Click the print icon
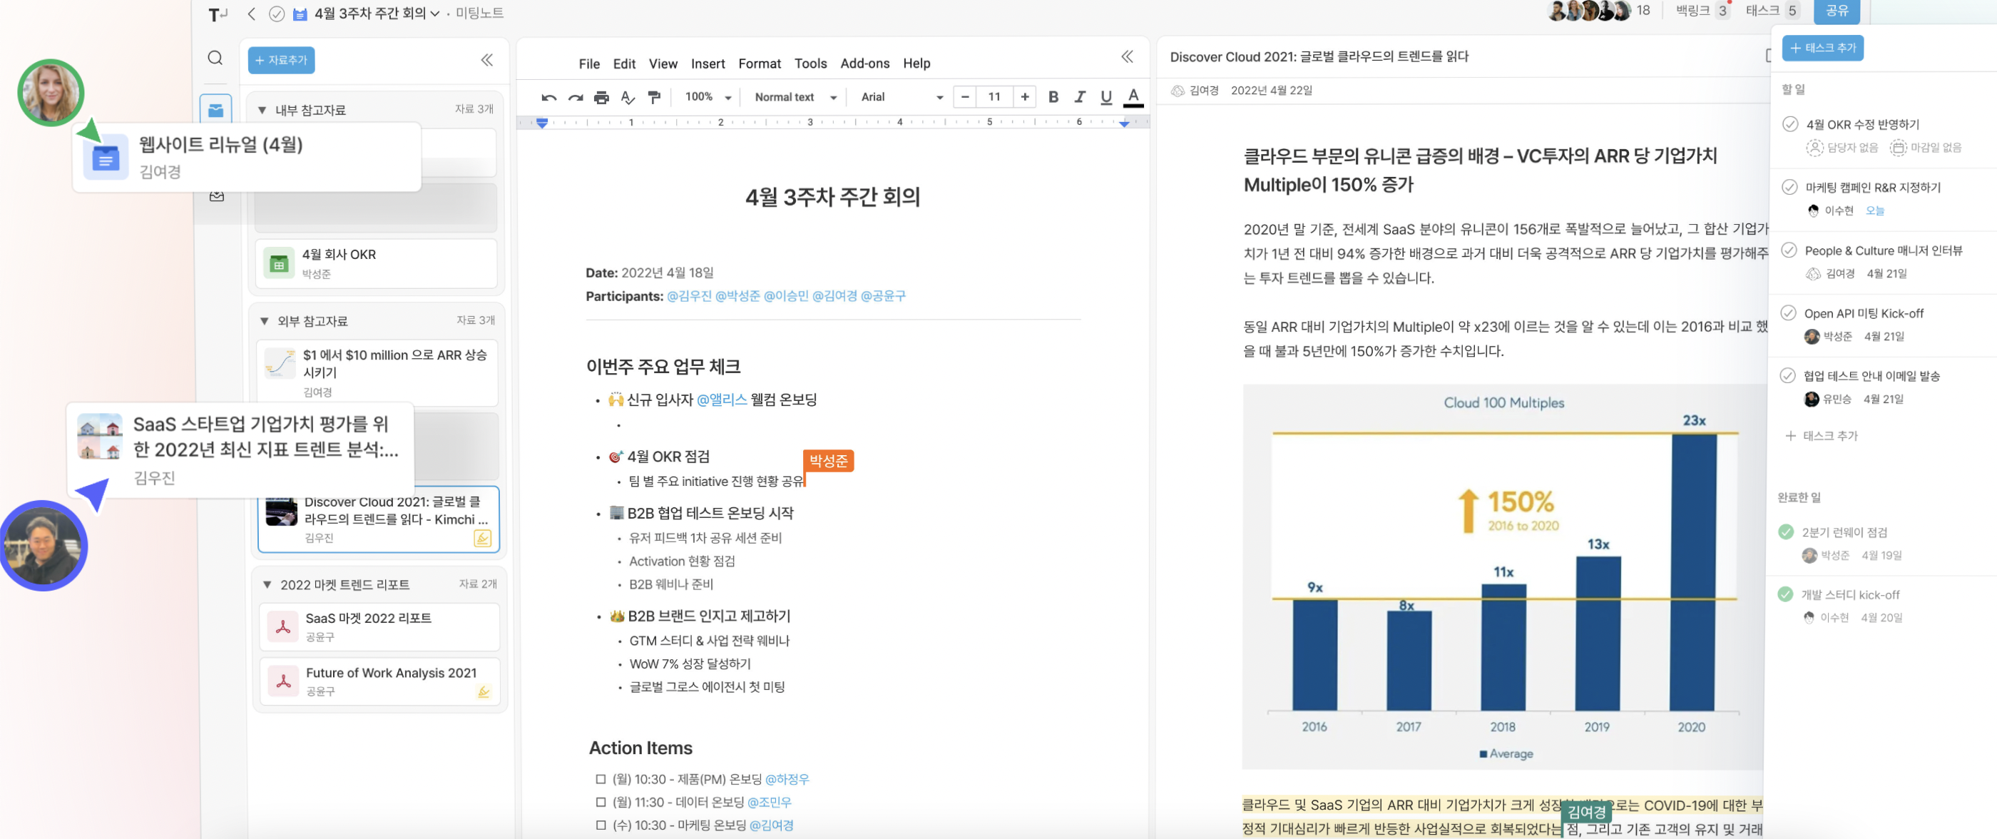This screenshot has width=1997, height=839. [601, 97]
